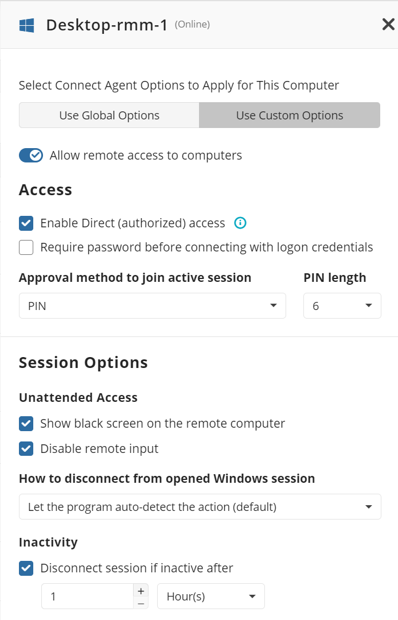Uncheck Enable Direct (authorized) access
This screenshot has height=620, width=398.
(x=26, y=223)
